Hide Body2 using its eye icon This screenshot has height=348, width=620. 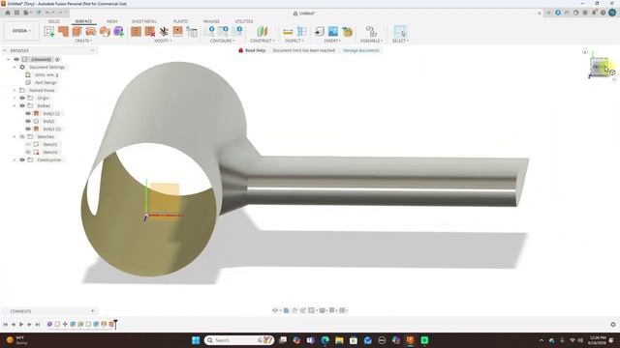point(28,121)
